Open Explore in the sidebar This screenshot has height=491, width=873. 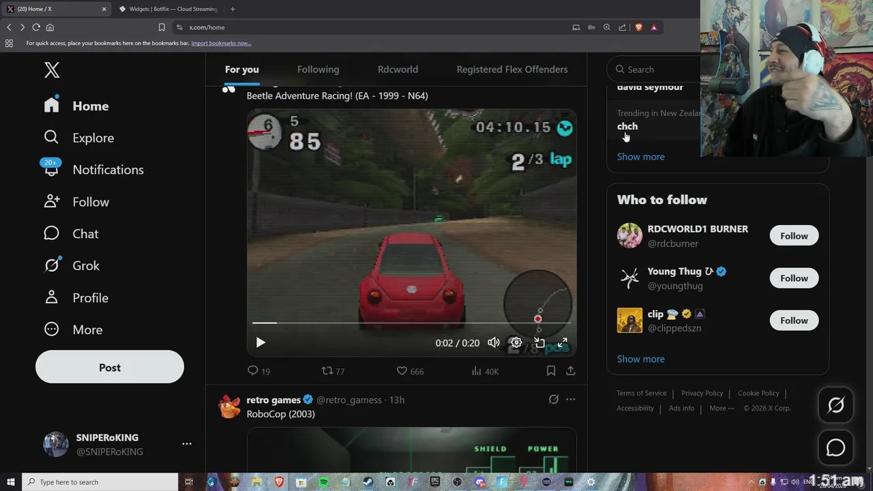pos(78,138)
